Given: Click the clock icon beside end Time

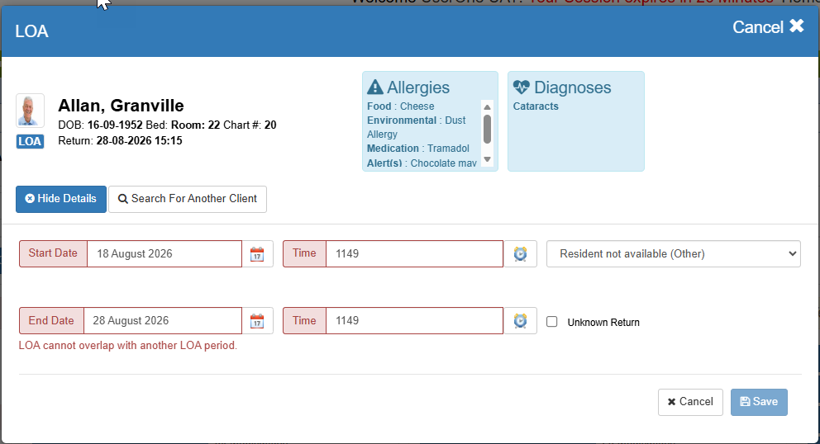Looking at the screenshot, I should tap(520, 321).
